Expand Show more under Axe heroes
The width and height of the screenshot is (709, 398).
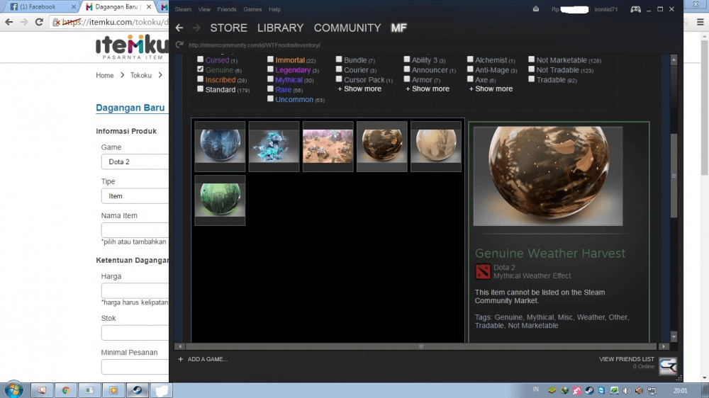click(491, 89)
